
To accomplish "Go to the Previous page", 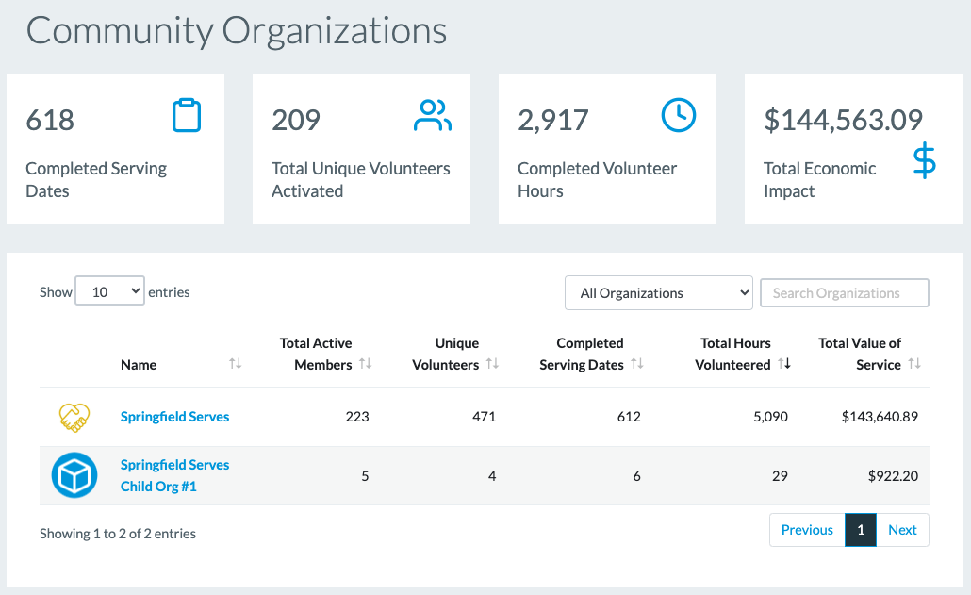I will pos(807,530).
